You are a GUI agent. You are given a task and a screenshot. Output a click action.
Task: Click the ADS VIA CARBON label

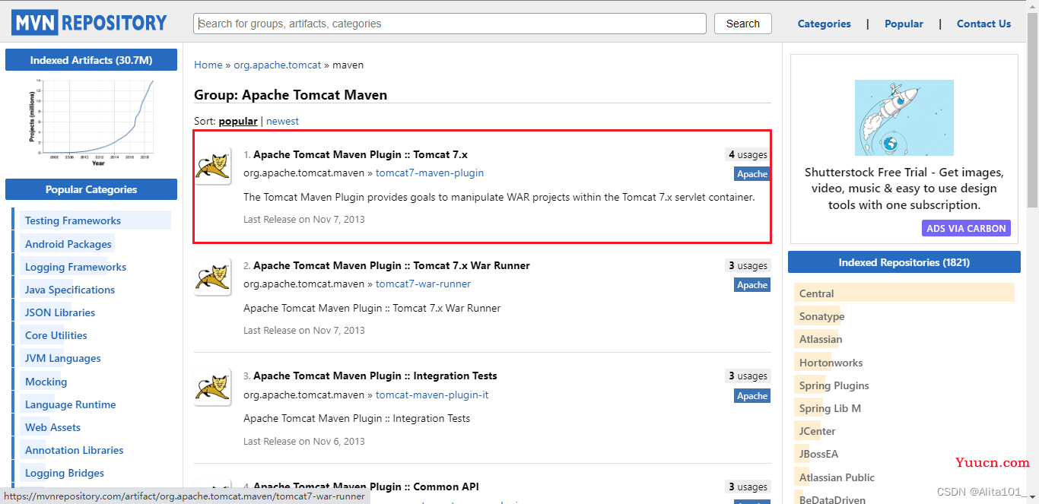pyautogui.click(x=967, y=228)
